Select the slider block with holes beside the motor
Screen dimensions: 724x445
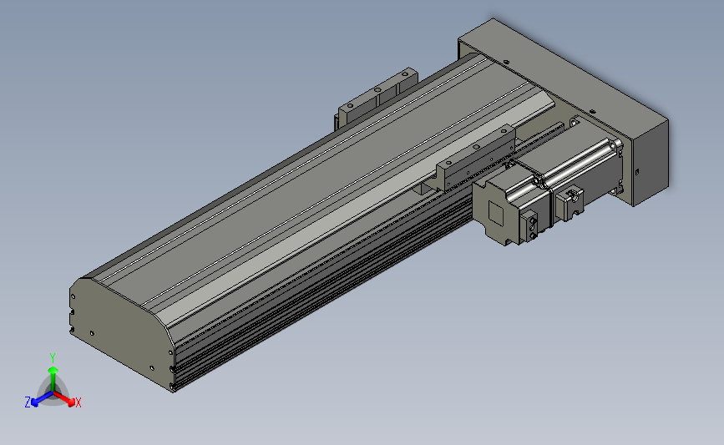(476, 157)
